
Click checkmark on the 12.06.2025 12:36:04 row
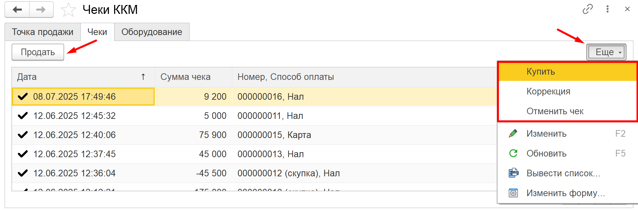pyautogui.click(x=22, y=173)
